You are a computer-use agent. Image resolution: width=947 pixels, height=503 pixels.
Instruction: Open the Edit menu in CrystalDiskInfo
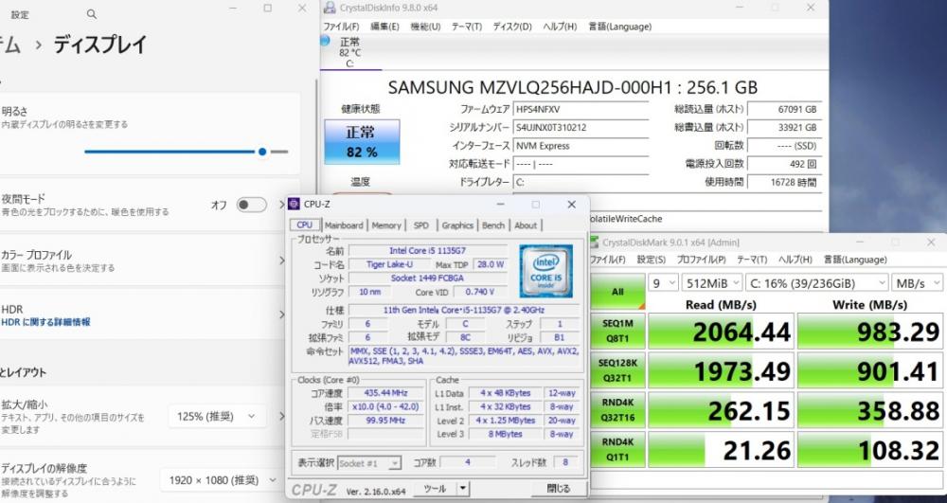coord(384,27)
